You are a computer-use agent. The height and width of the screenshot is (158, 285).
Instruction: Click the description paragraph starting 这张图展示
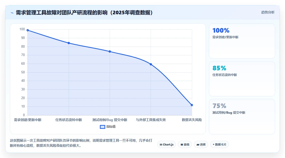(x=81, y=143)
